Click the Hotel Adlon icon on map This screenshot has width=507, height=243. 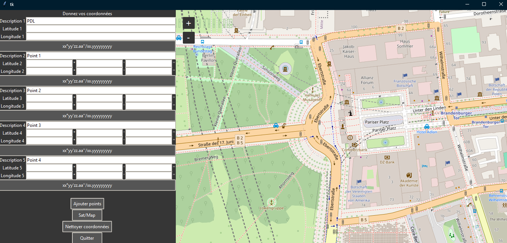click(427, 127)
